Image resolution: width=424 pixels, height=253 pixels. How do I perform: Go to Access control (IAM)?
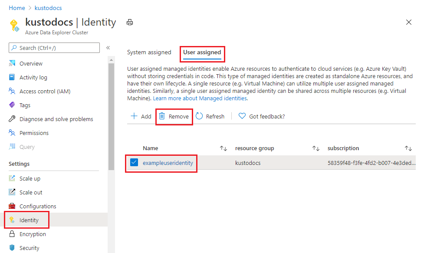pyautogui.click(x=45, y=92)
